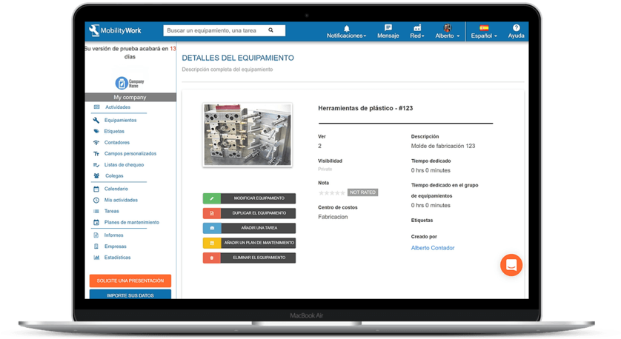Open the Español language dropdown
This screenshot has height=339, width=621.
[x=484, y=32]
